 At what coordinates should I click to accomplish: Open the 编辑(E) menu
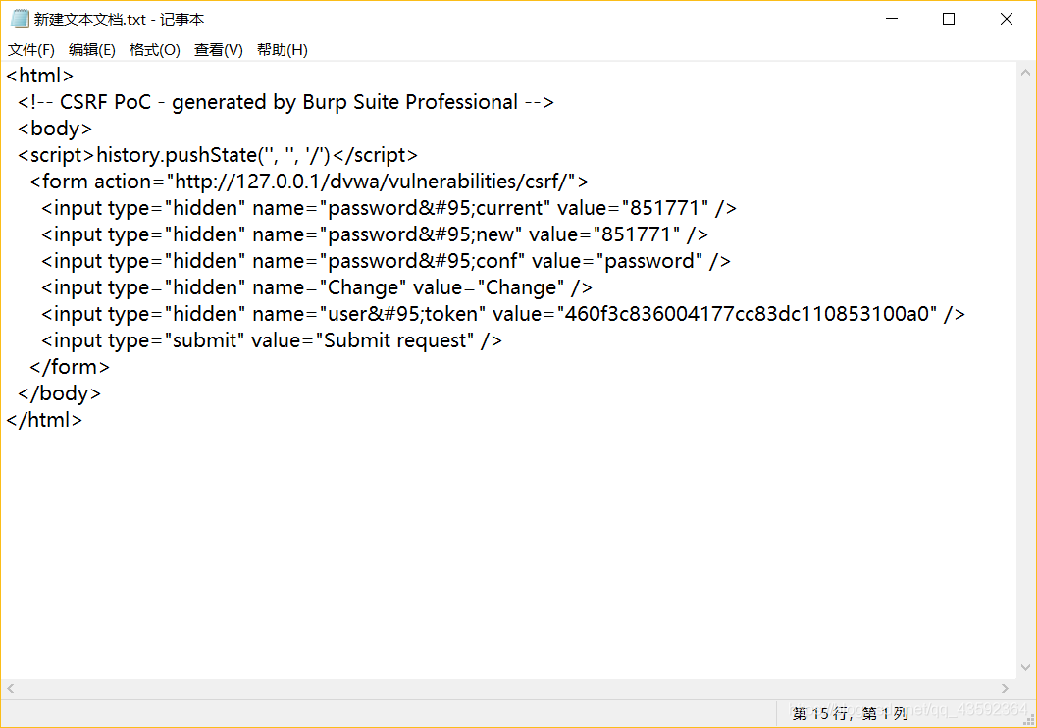click(x=92, y=50)
